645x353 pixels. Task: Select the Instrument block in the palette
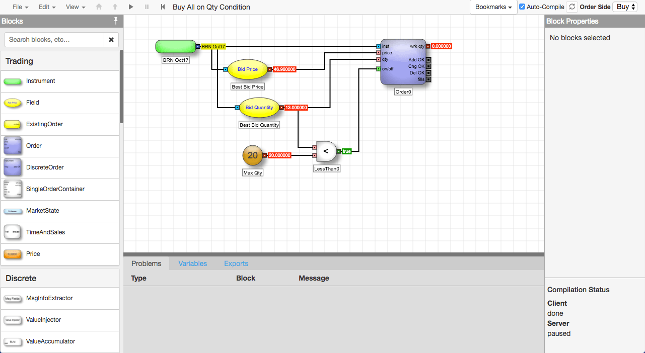(60, 81)
